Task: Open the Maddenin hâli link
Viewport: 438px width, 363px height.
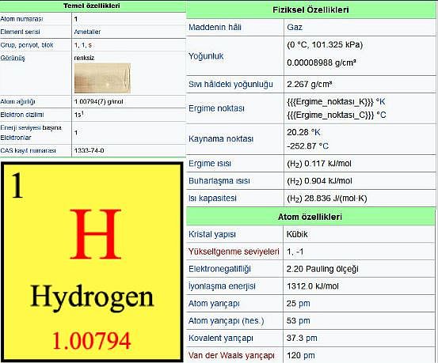Action: pyautogui.click(x=215, y=28)
